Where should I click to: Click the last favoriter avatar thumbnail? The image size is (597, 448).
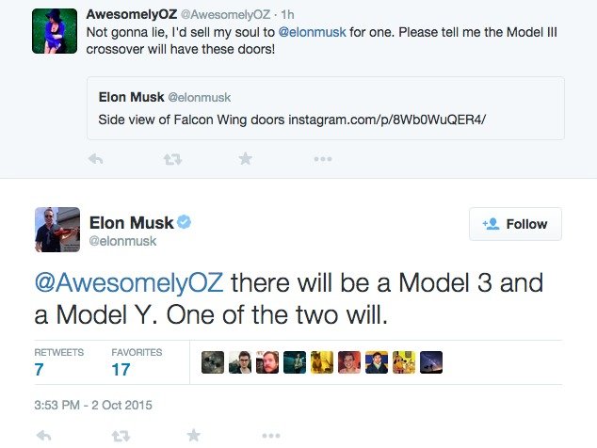(431, 362)
